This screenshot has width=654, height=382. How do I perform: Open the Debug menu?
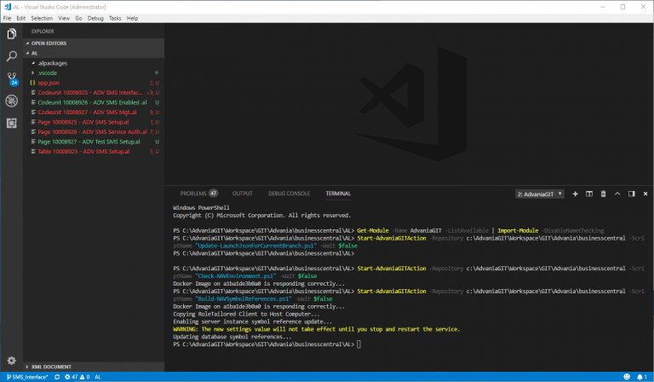click(x=96, y=18)
